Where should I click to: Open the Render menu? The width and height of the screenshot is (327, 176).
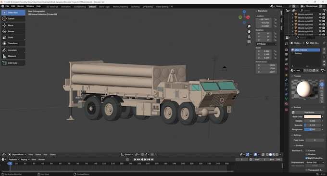21,6
